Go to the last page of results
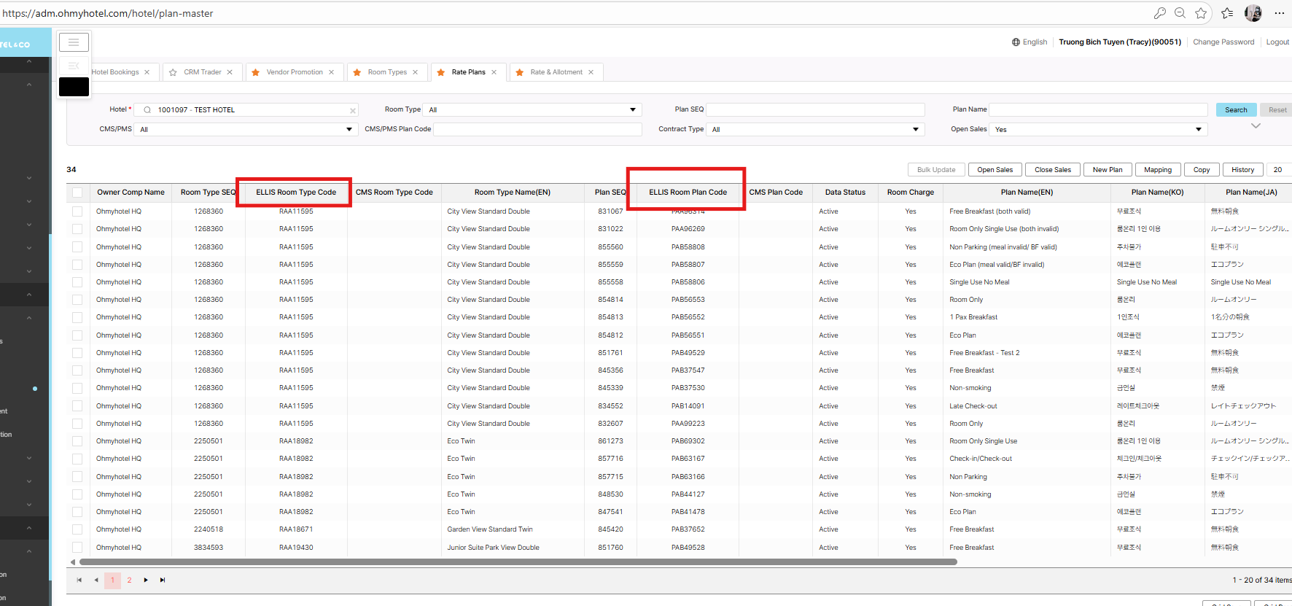Image resolution: width=1292 pixels, height=606 pixels. pyautogui.click(x=163, y=580)
